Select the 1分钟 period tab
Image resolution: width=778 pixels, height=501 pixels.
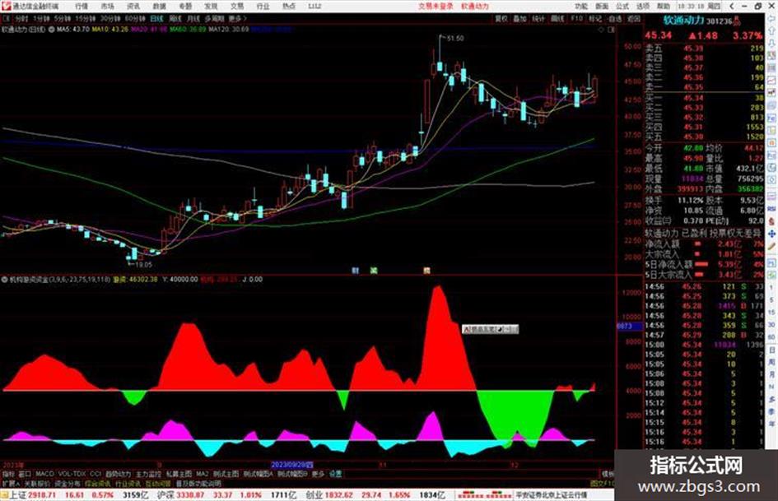tap(41, 19)
